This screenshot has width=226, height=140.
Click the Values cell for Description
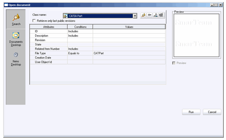[129, 36]
